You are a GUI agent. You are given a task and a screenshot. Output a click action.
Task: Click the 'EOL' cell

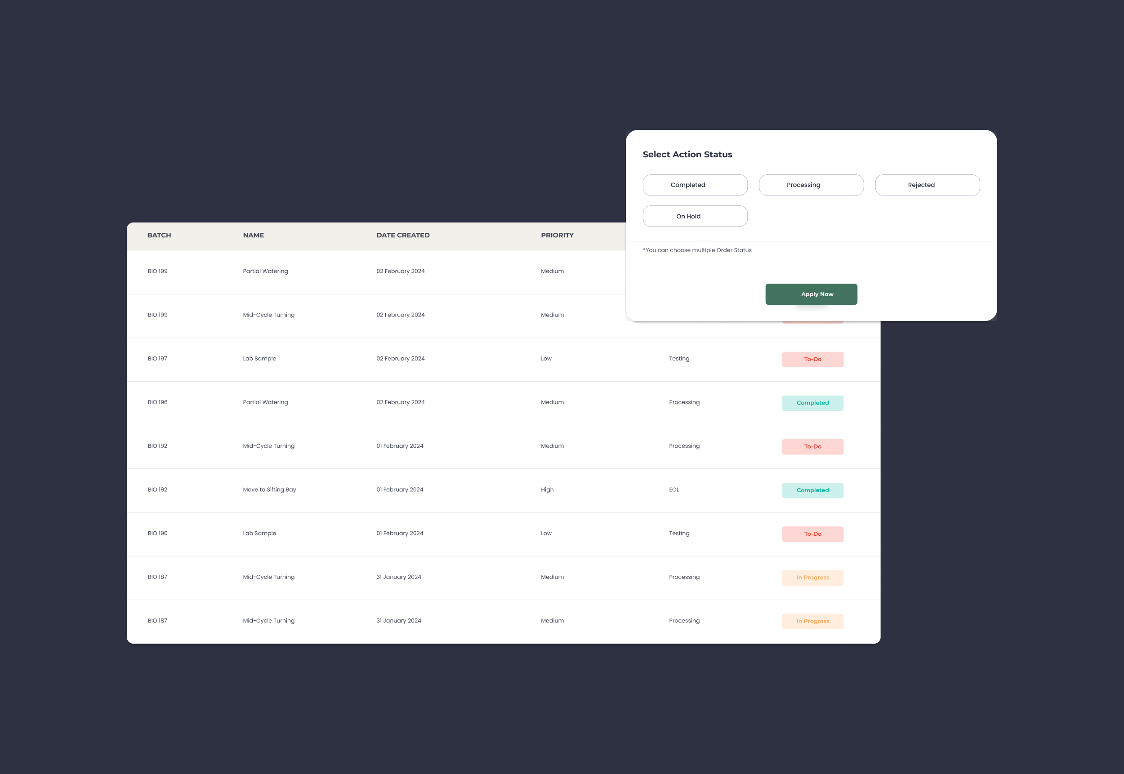pos(674,489)
